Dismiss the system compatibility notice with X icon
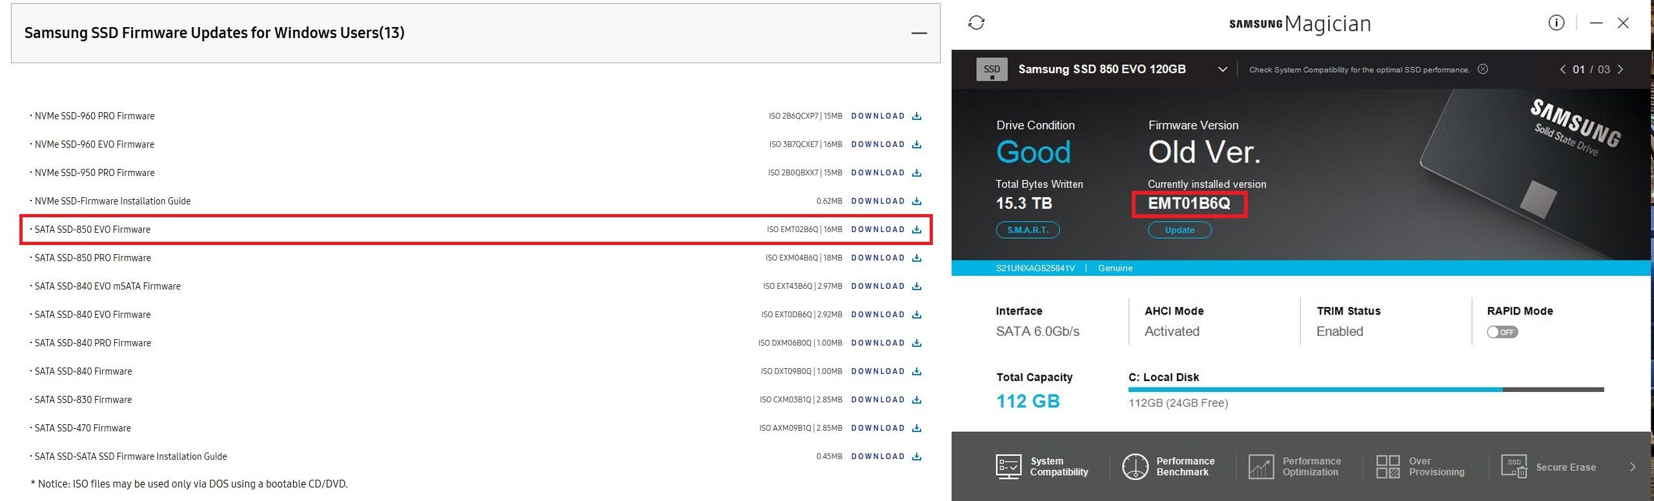Viewport: 1654px width, 501px height. click(1483, 69)
